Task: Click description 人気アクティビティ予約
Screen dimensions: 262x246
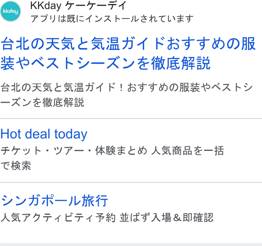Action: click(x=58, y=218)
